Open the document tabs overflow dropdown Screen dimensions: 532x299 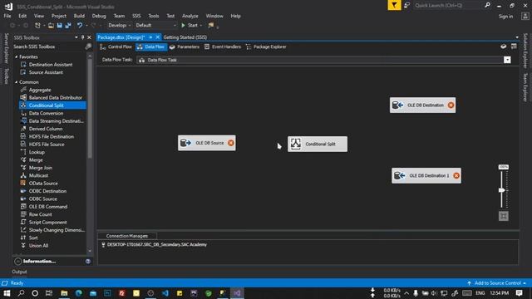(x=517, y=37)
